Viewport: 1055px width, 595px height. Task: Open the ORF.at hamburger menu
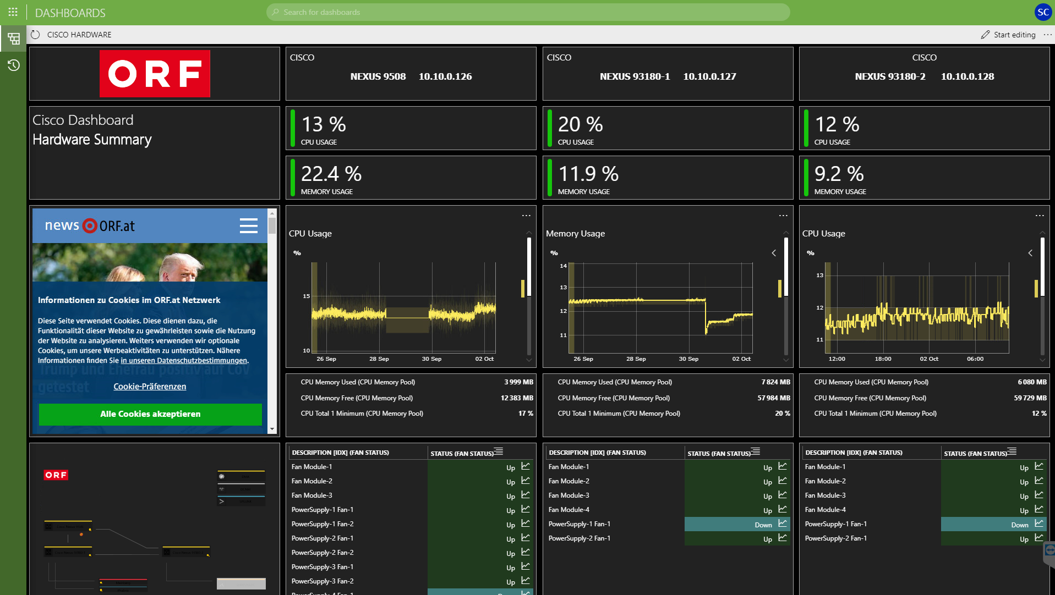[249, 225]
